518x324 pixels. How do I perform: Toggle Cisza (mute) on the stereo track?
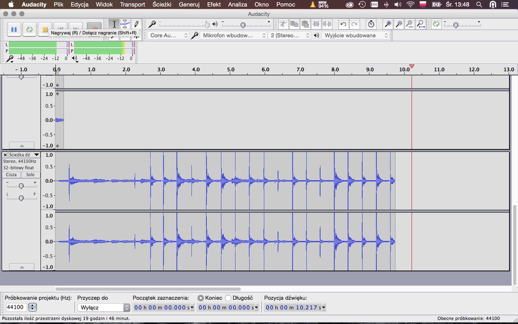pyautogui.click(x=11, y=175)
